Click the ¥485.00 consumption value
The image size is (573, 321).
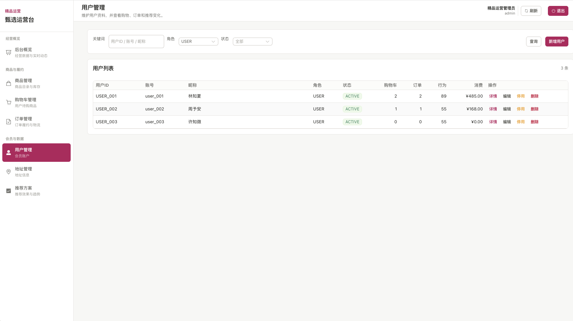[474, 96]
